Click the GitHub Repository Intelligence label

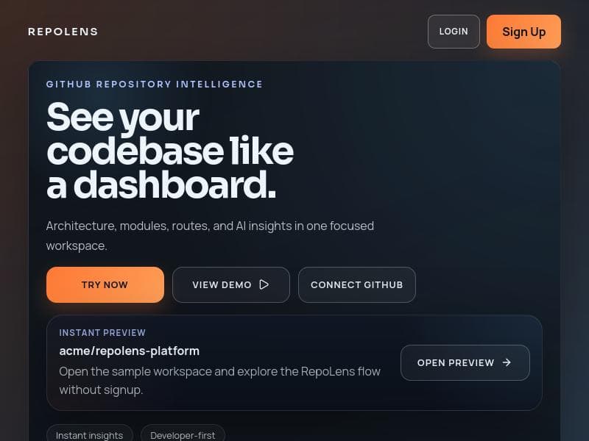pyautogui.click(x=154, y=84)
